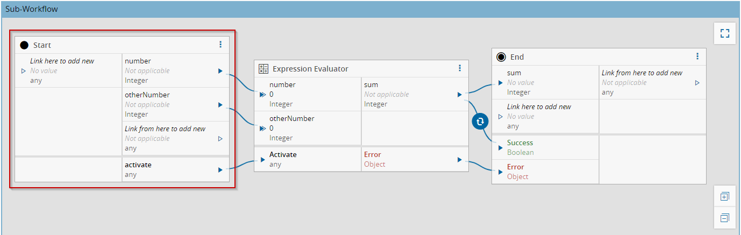The image size is (741, 235).
Task: Open the Start node three-dot menu
Action: (x=220, y=45)
